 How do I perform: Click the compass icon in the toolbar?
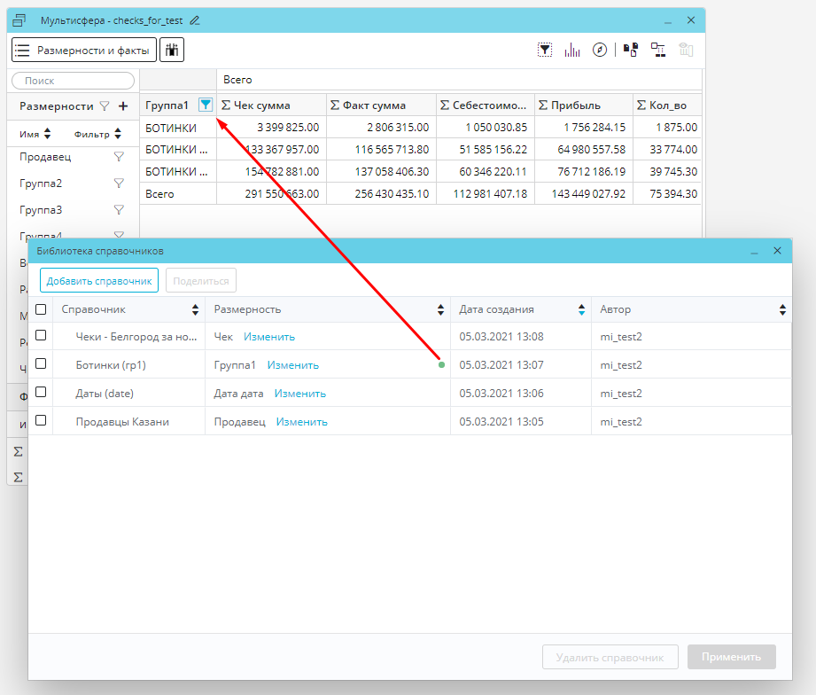[x=600, y=50]
